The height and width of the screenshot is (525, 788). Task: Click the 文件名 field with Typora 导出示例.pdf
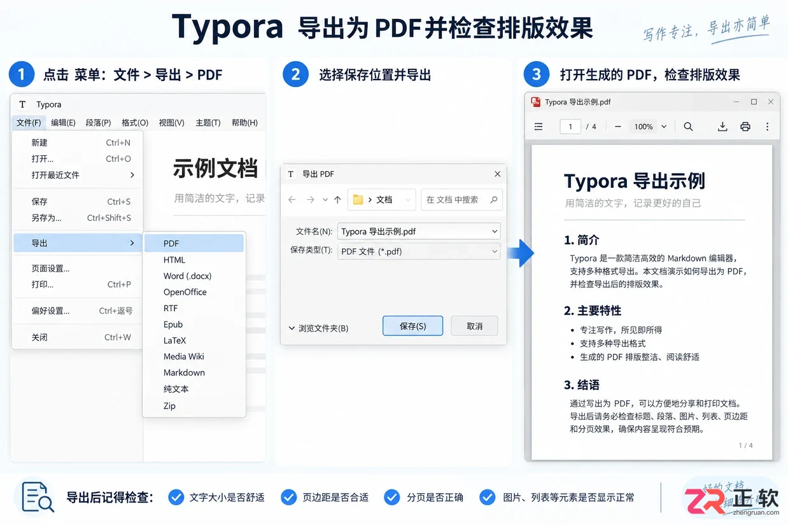pos(419,232)
